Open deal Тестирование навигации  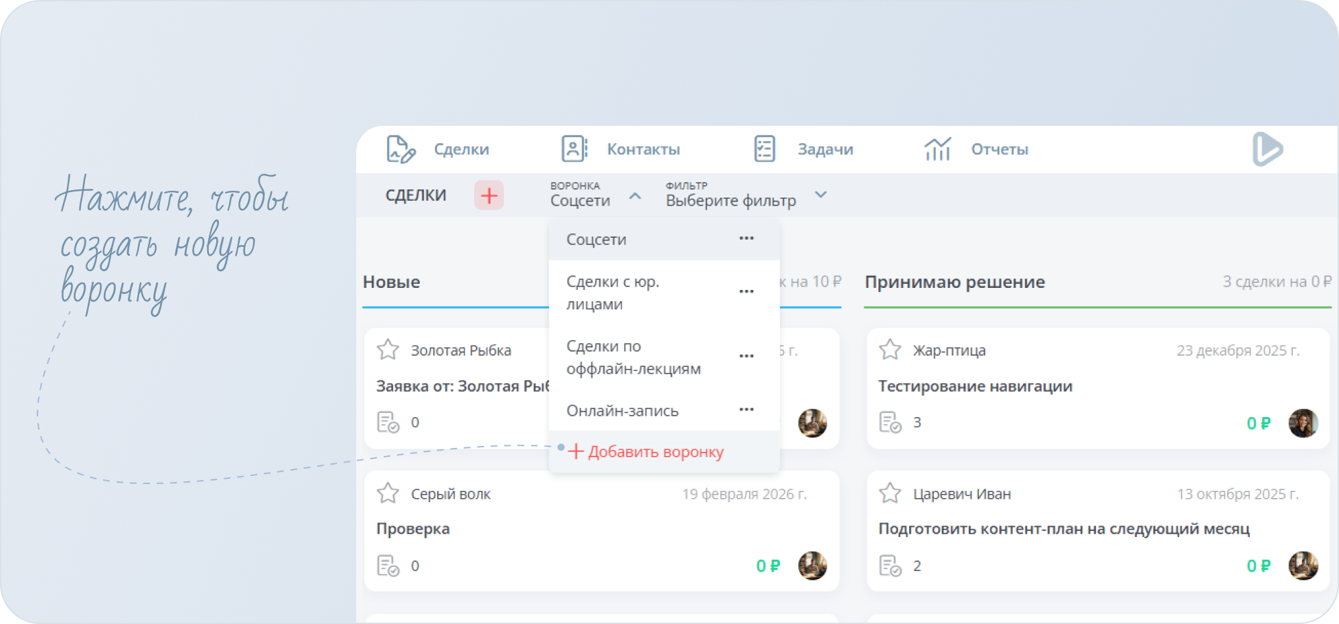pos(975,386)
